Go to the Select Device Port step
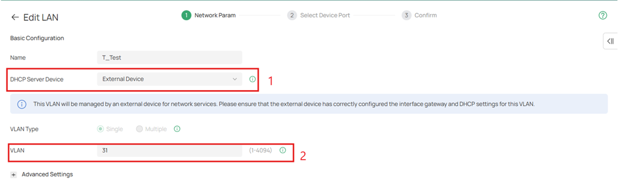Viewport: 622px width, 188px height. (325, 15)
